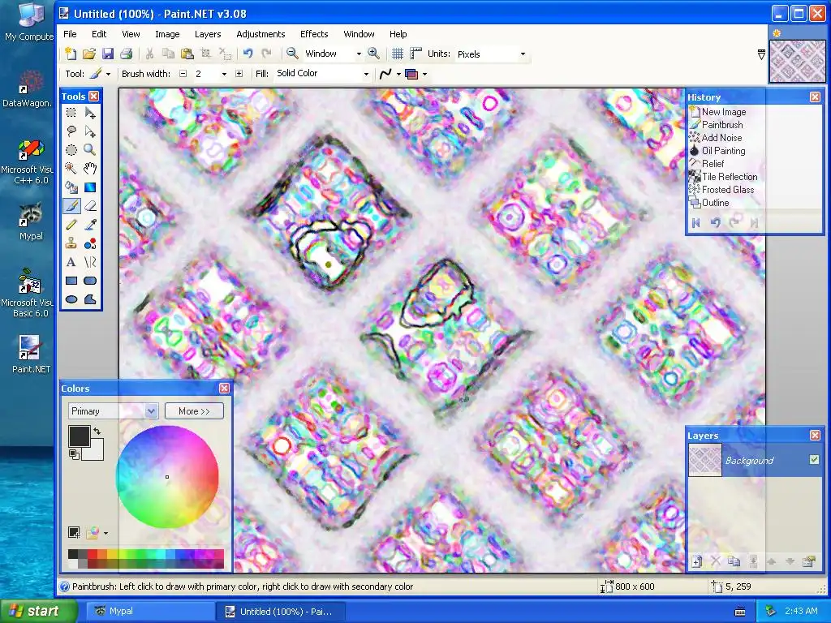Select the Background layer row

[754, 460]
